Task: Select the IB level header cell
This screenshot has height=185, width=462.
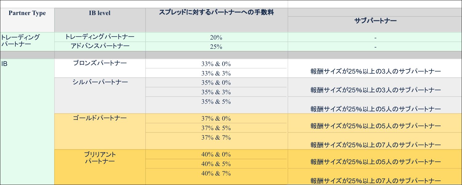Action: (x=100, y=13)
